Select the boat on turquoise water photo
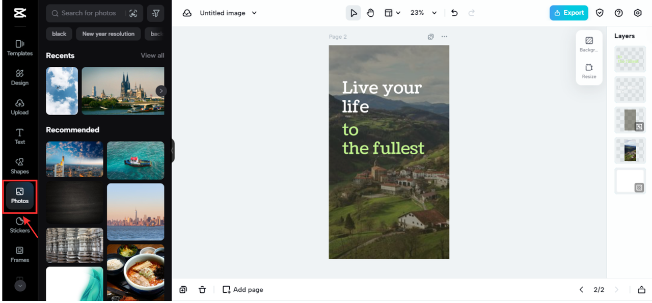This screenshot has height=303, width=652. 135,160
